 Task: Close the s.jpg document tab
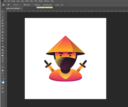click(22, 8)
